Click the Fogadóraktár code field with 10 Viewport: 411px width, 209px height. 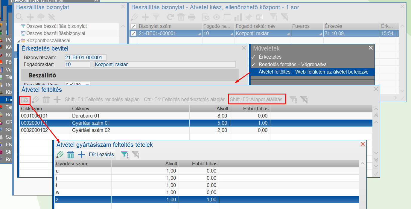coord(77,64)
